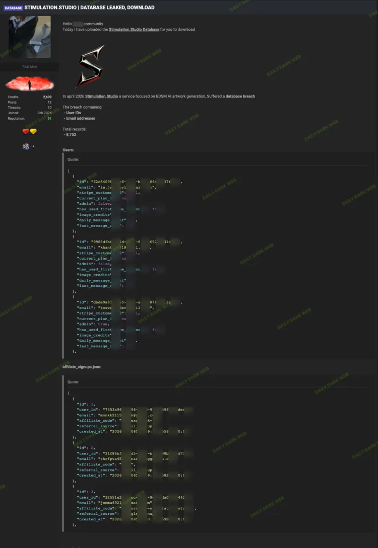Click the tiny icon right of the blue badges
This screenshot has width=378, height=548.
tap(33, 146)
